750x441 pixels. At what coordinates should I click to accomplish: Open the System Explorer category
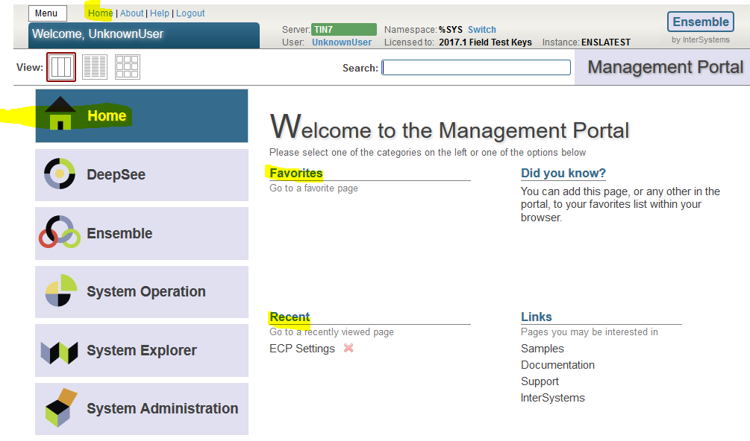click(x=142, y=350)
